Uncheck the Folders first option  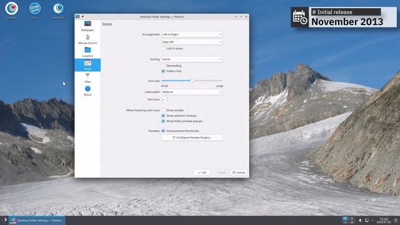pos(163,71)
